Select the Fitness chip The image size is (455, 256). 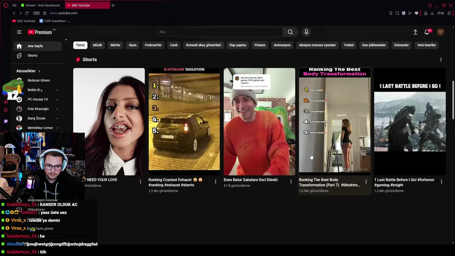coord(260,45)
